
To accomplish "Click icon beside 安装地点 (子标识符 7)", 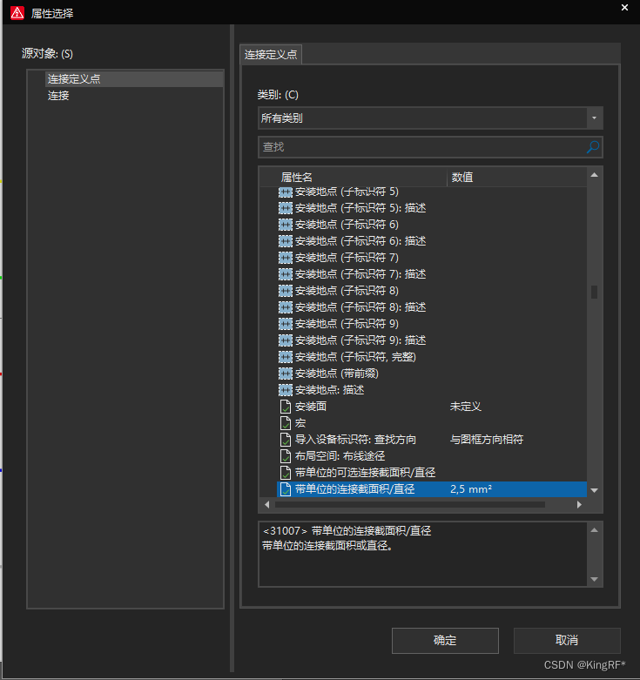I will coord(286,258).
